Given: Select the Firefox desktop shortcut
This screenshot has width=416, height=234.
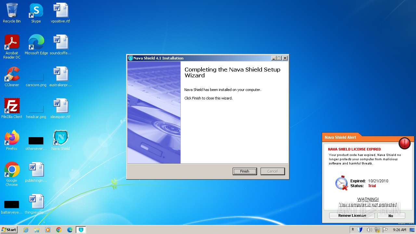Looking at the screenshot, I should (12, 140).
